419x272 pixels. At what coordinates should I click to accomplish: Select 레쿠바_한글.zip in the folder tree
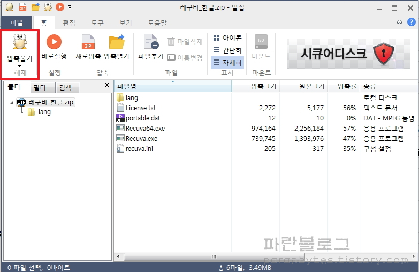(45, 102)
